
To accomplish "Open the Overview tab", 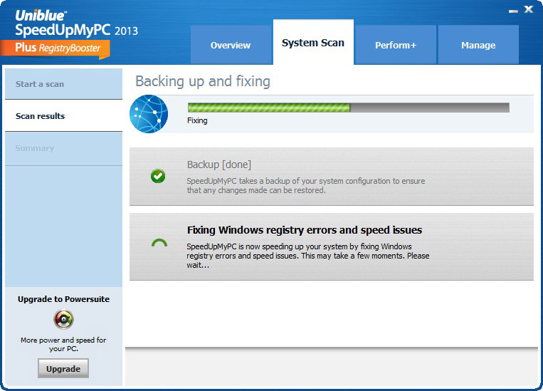I will click(x=231, y=45).
